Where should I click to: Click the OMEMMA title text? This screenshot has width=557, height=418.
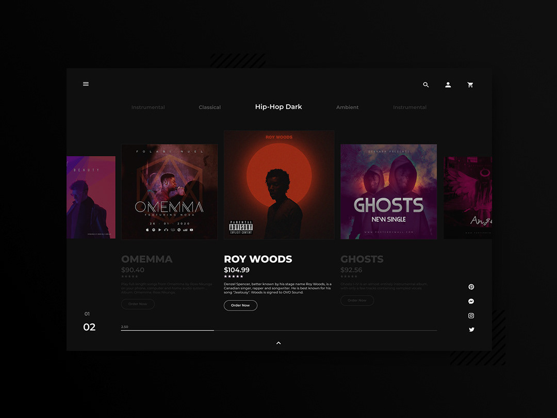(146, 259)
